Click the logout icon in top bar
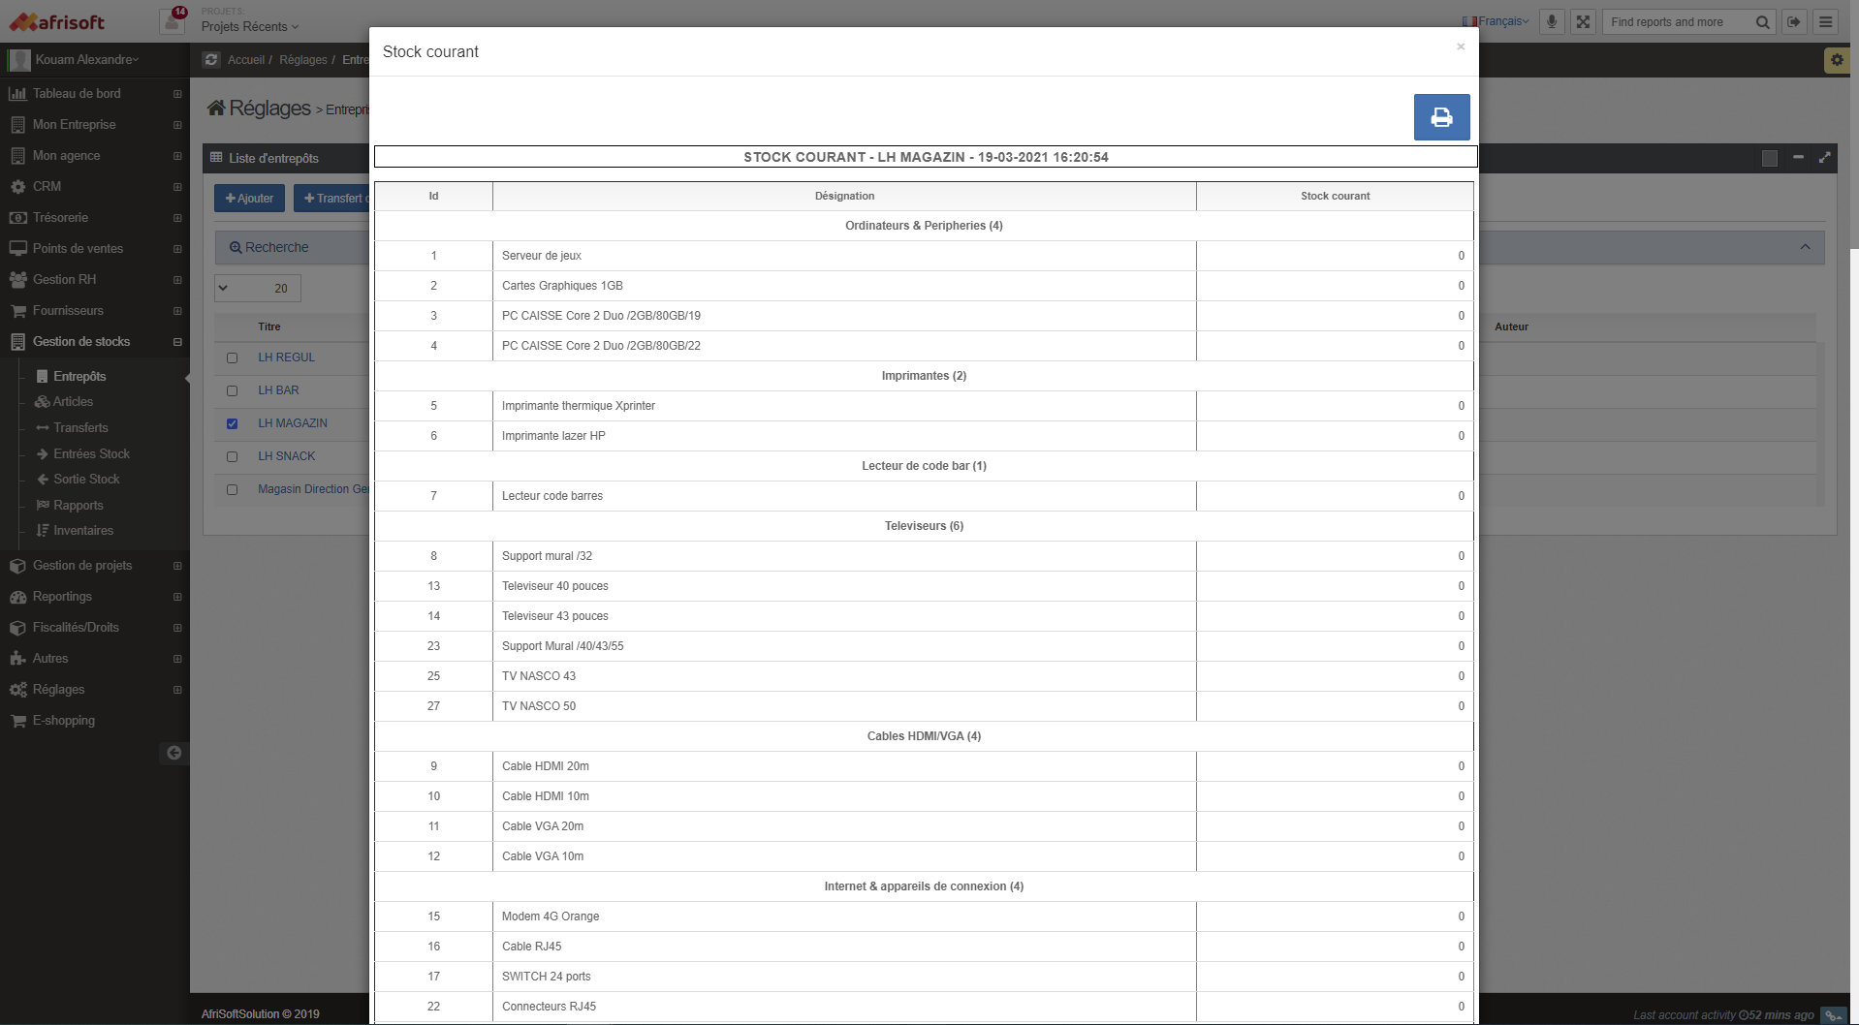The image size is (1859, 1025). [1794, 22]
